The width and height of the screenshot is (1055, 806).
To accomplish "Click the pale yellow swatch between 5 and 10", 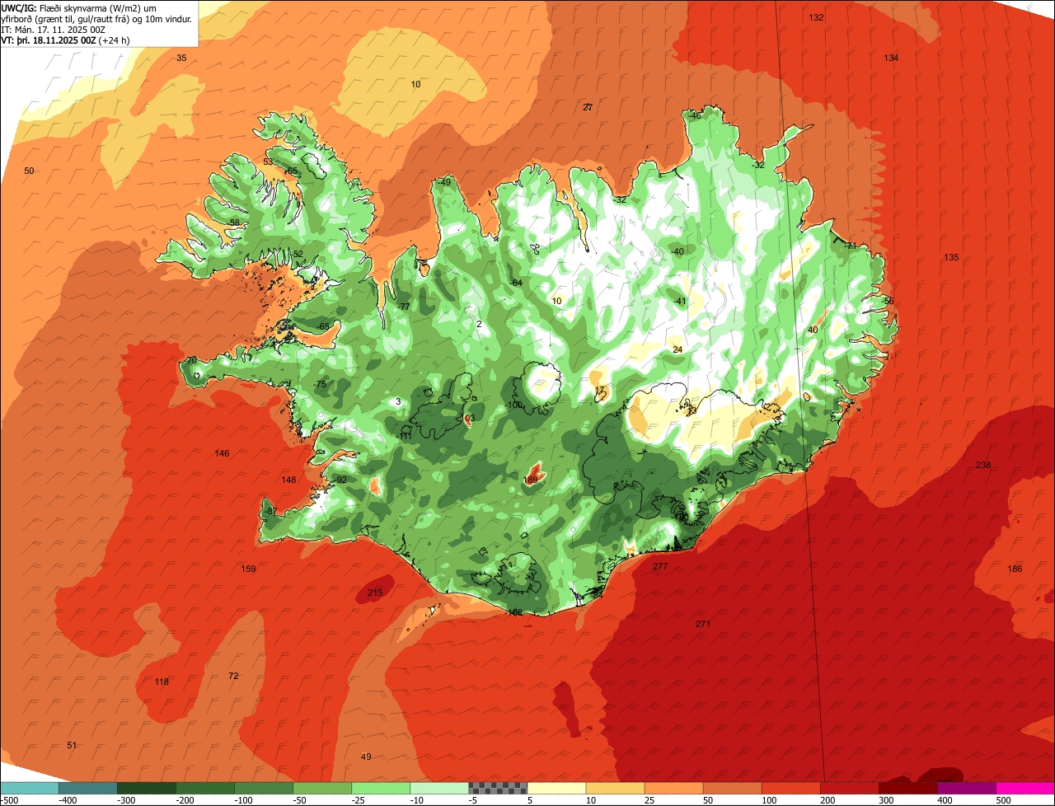I will point(556,788).
